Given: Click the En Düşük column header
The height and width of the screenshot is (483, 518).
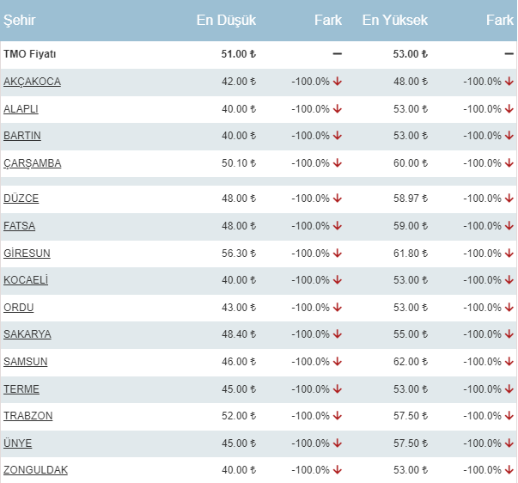Looking at the screenshot, I should tap(226, 20).
